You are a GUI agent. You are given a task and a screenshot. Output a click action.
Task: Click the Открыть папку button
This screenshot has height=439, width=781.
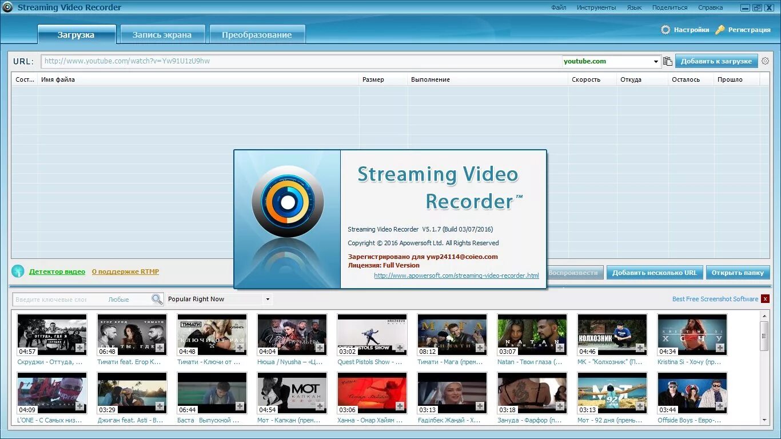[x=738, y=273]
